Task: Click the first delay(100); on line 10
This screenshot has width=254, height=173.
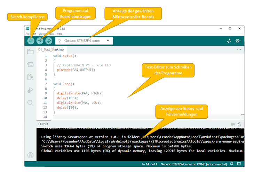Action: [68, 98]
